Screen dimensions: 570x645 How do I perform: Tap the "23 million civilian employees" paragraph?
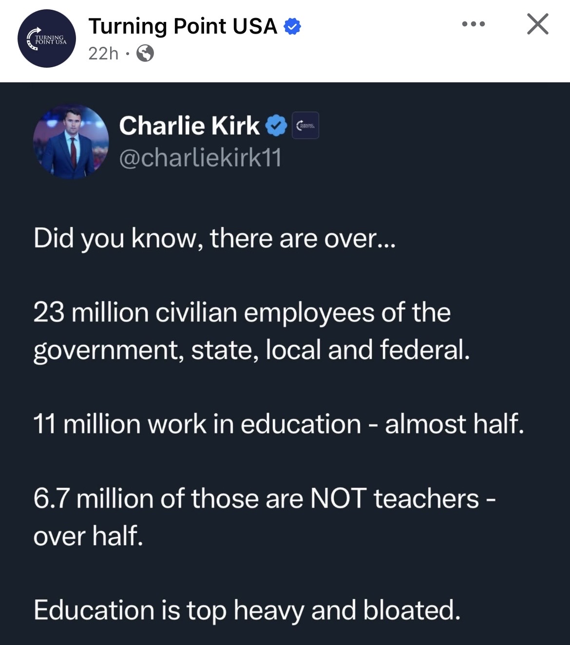[252, 331]
